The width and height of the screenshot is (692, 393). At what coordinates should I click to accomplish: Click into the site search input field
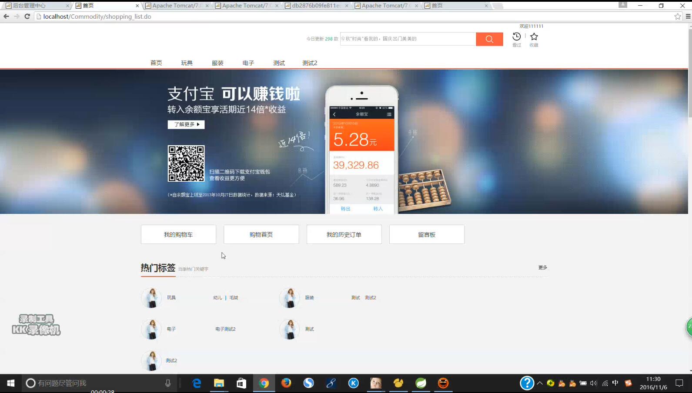[408, 39]
